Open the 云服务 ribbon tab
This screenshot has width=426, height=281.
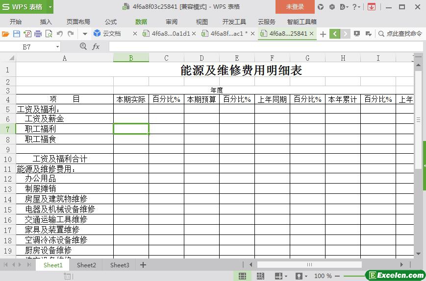267,22
